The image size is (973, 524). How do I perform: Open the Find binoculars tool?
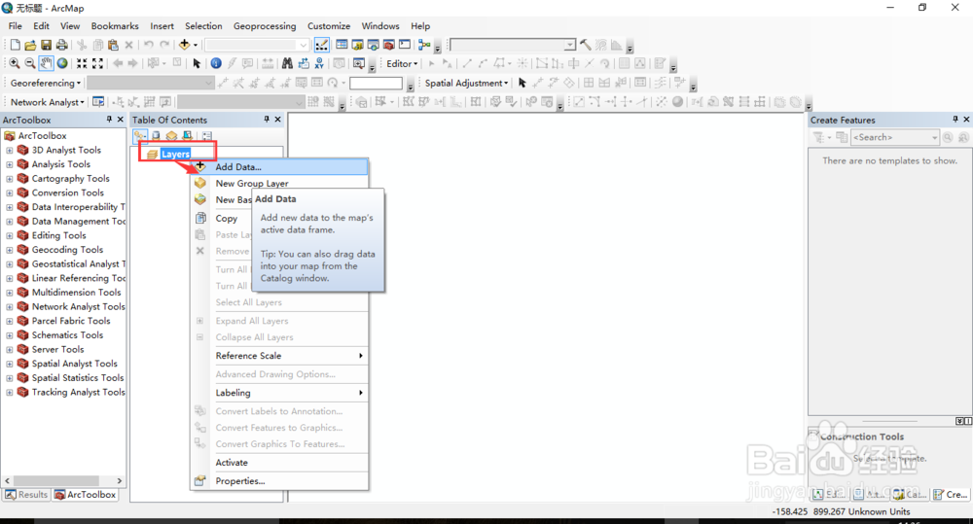(287, 63)
